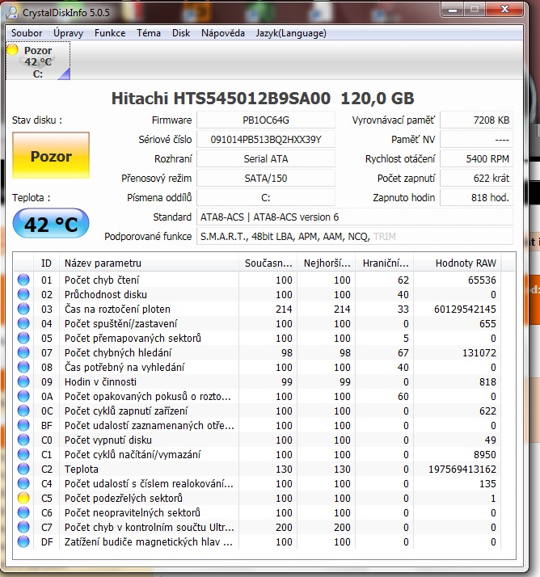Click the serial number field 091014PB513BQ2HXX39Y

pyautogui.click(x=266, y=140)
